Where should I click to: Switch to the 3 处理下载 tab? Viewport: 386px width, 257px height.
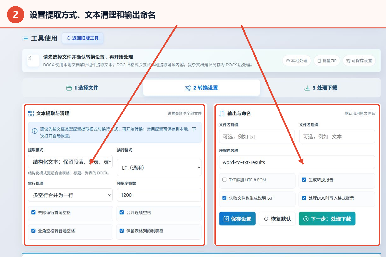321,88
